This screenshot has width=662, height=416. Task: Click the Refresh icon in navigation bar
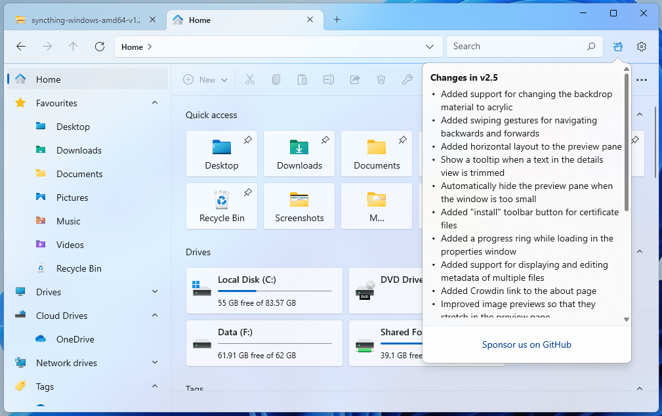coord(100,47)
